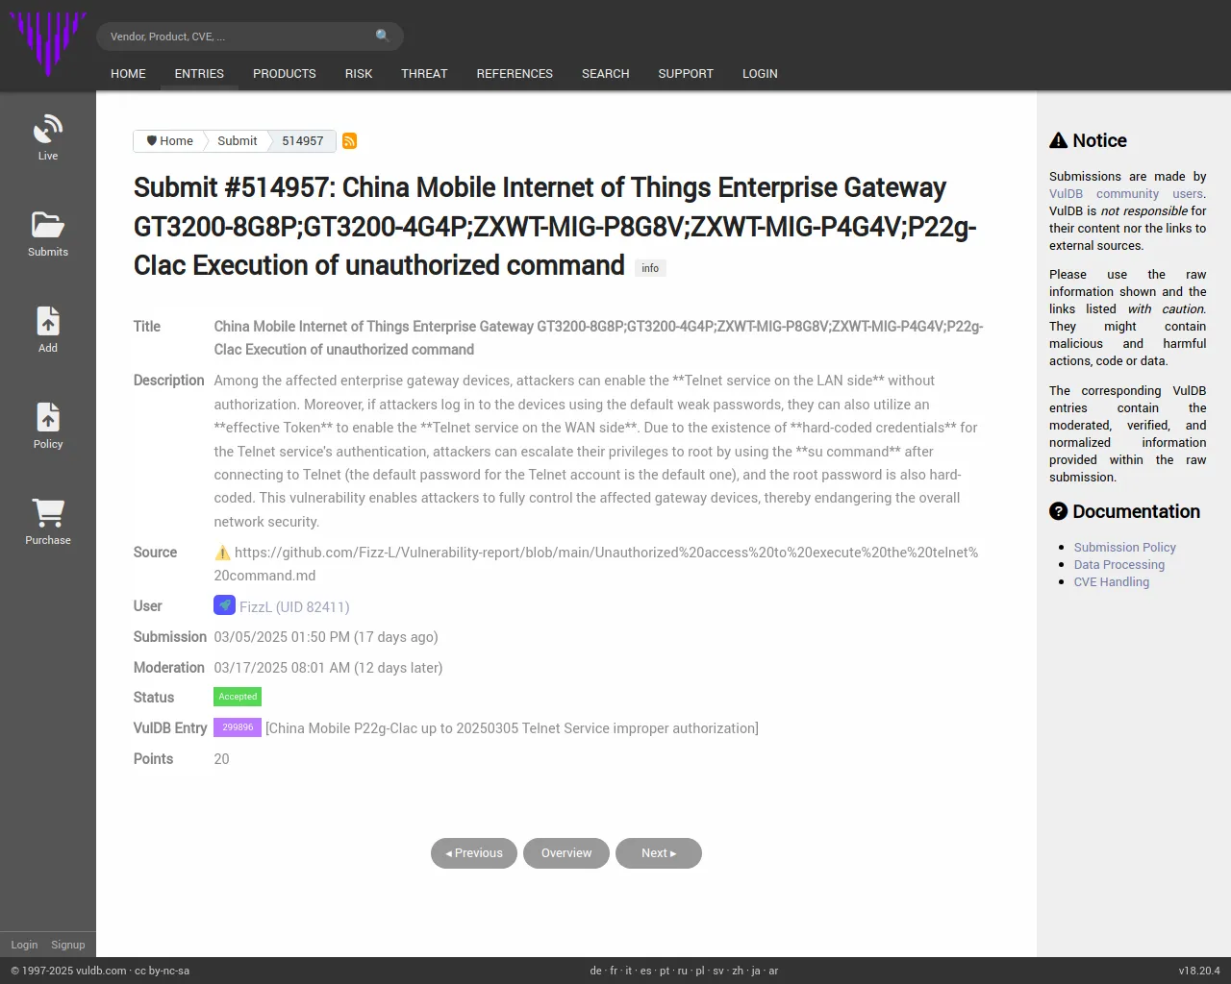This screenshot has width=1231, height=984.
Task: Open the cc by-nc-sa license link
Action: [162, 971]
